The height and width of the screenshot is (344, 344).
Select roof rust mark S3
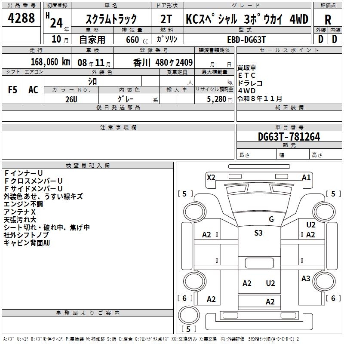258,233
